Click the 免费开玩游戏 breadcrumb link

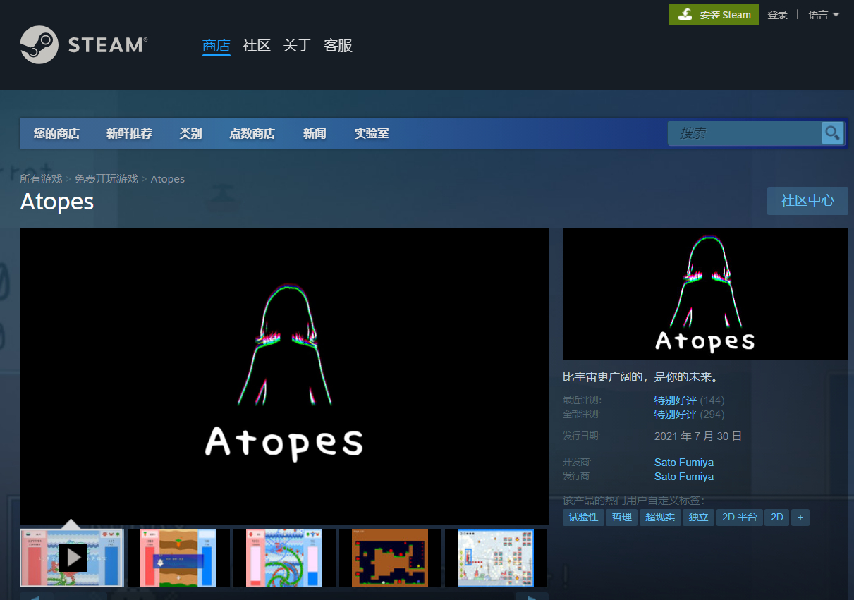coord(106,179)
